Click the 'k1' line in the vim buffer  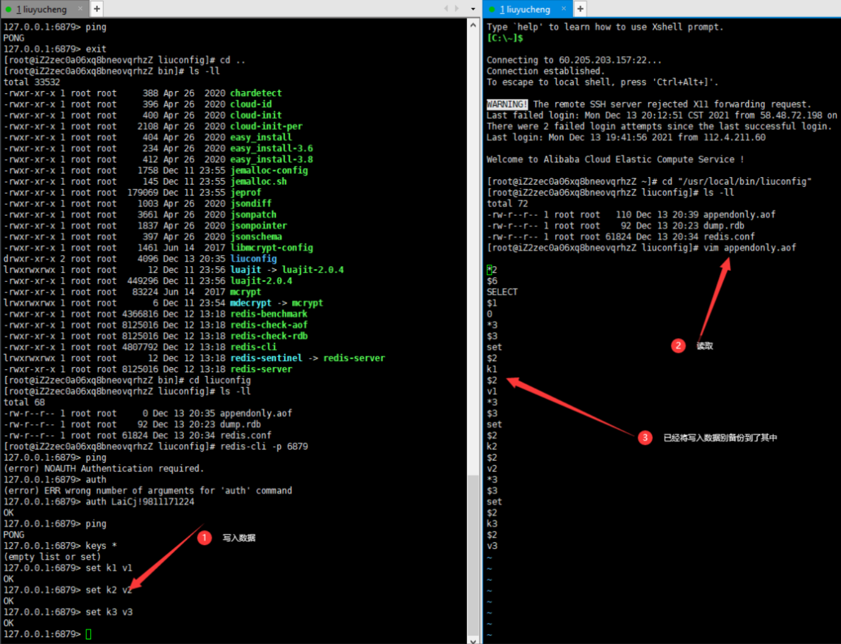tap(492, 370)
